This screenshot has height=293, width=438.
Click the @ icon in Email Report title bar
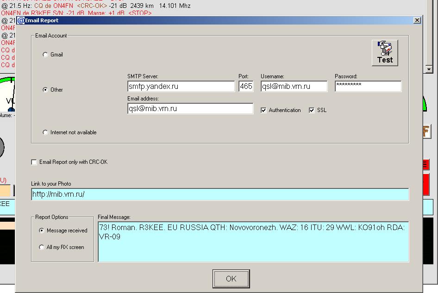pyautogui.click(x=21, y=20)
